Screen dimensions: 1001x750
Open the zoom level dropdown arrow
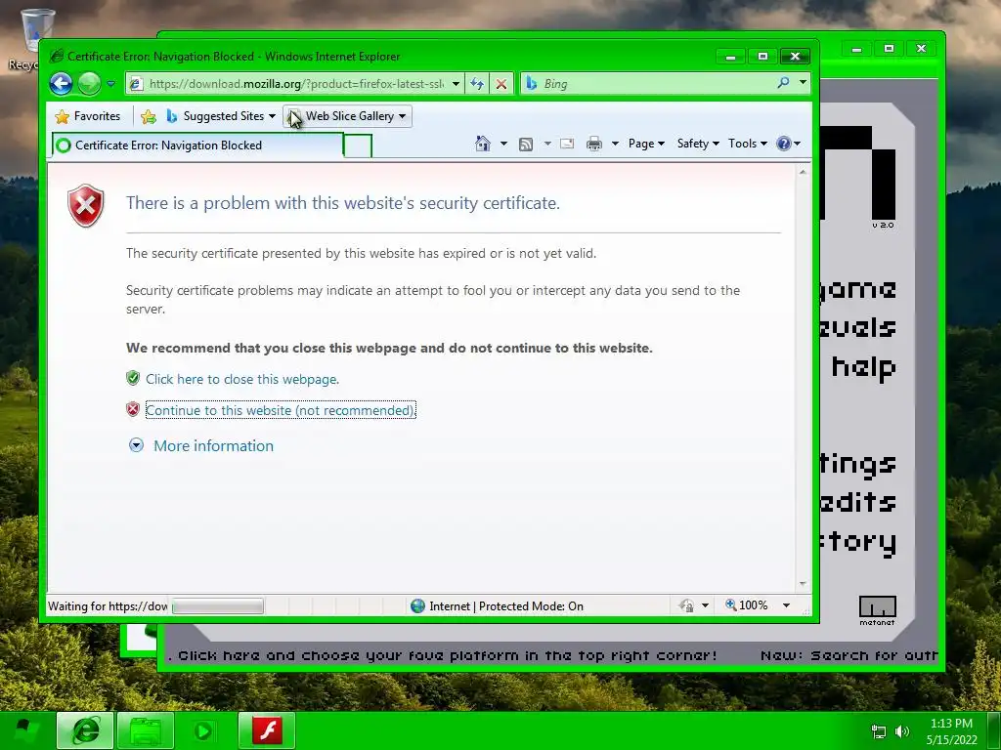coord(787,605)
